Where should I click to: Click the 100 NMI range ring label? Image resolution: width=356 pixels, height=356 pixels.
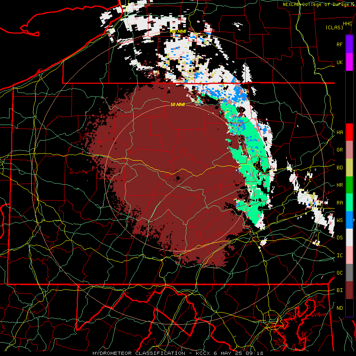pos(178,31)
